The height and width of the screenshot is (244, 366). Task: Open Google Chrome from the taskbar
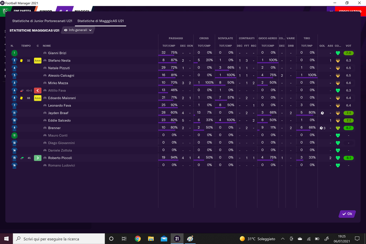pyautogui.click(x=138, y=239)
